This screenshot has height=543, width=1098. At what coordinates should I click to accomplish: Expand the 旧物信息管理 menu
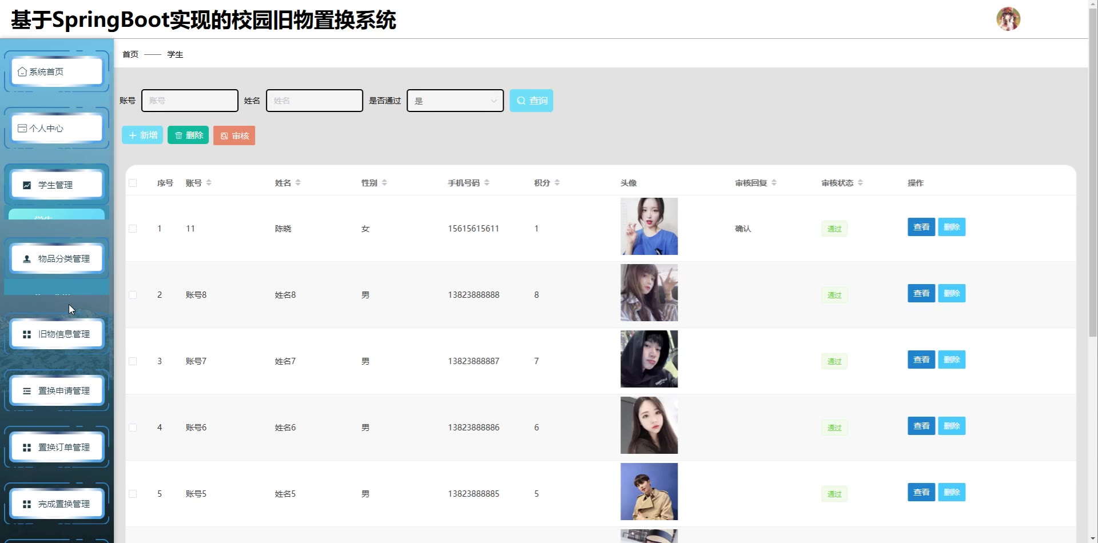[57, 334]
